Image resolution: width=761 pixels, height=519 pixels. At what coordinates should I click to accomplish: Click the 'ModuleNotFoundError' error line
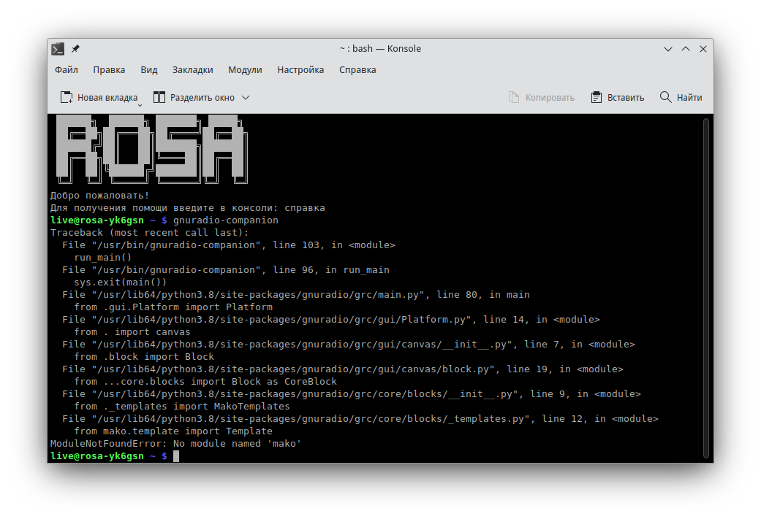175,444
